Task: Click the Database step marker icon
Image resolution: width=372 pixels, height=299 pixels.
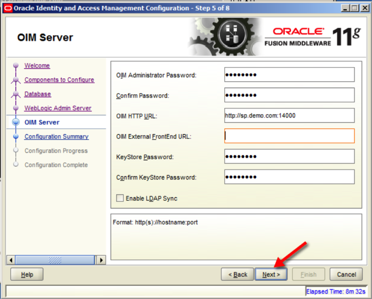Action: pyautogui.click(x=15, y=94)
